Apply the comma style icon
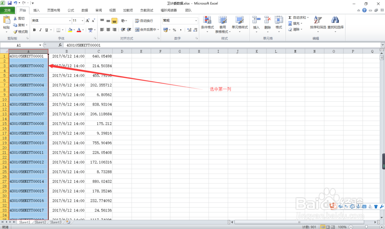This screenshot has height=229, width=385. (x=181, y=30)
